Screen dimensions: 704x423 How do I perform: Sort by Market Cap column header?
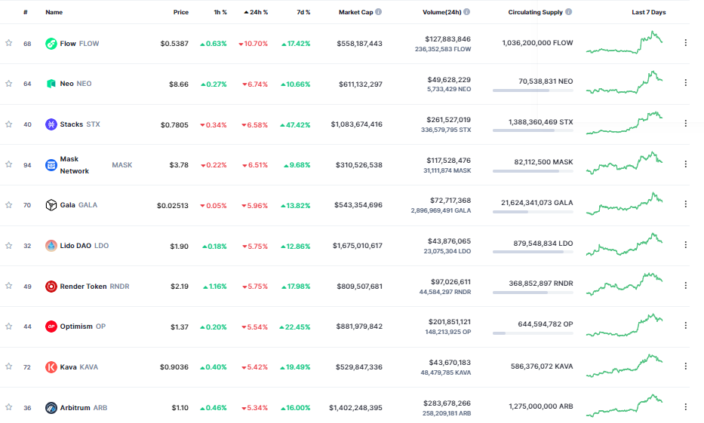(x=356, y=12)
